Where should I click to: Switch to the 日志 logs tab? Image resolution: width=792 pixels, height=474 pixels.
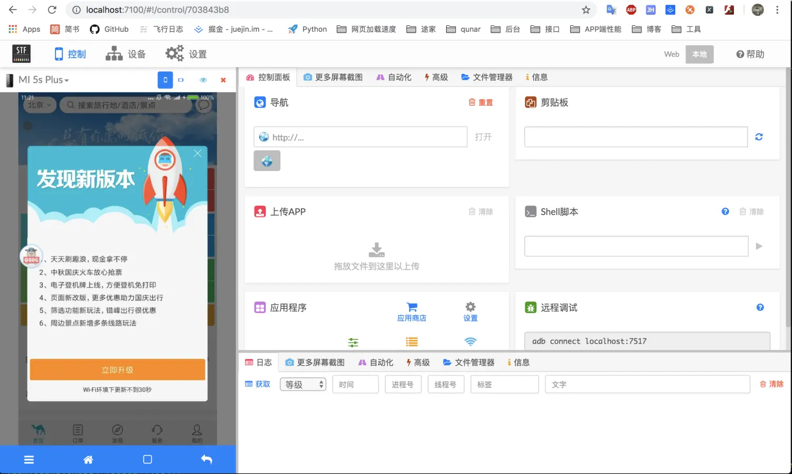(258, 363)
